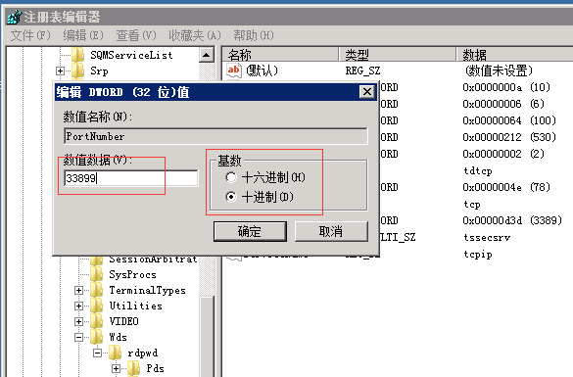Select the decimal radix radio button

coord(231,197)
